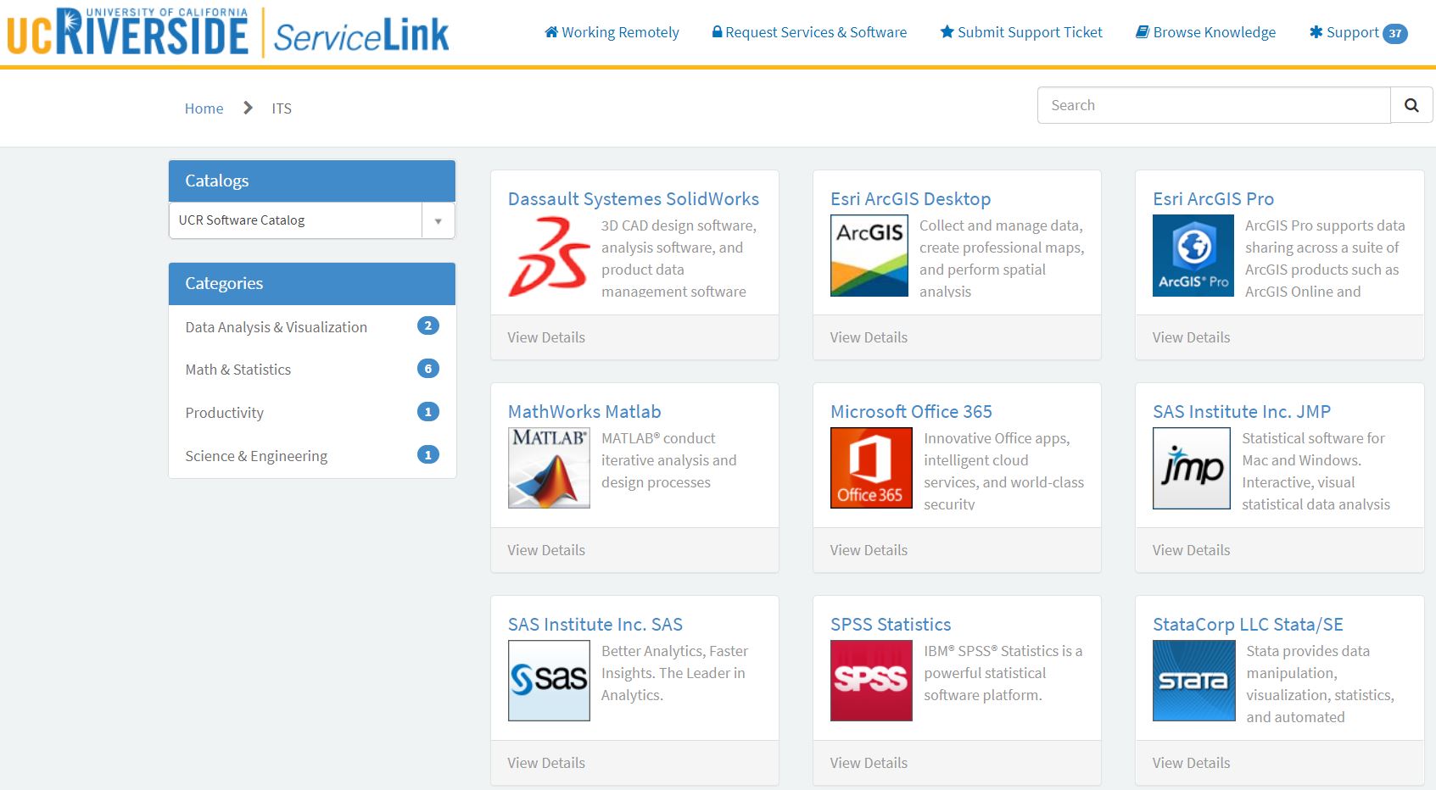
Task: Open the ArcGIS Pro globe icon
Action: click(1193, 256)
